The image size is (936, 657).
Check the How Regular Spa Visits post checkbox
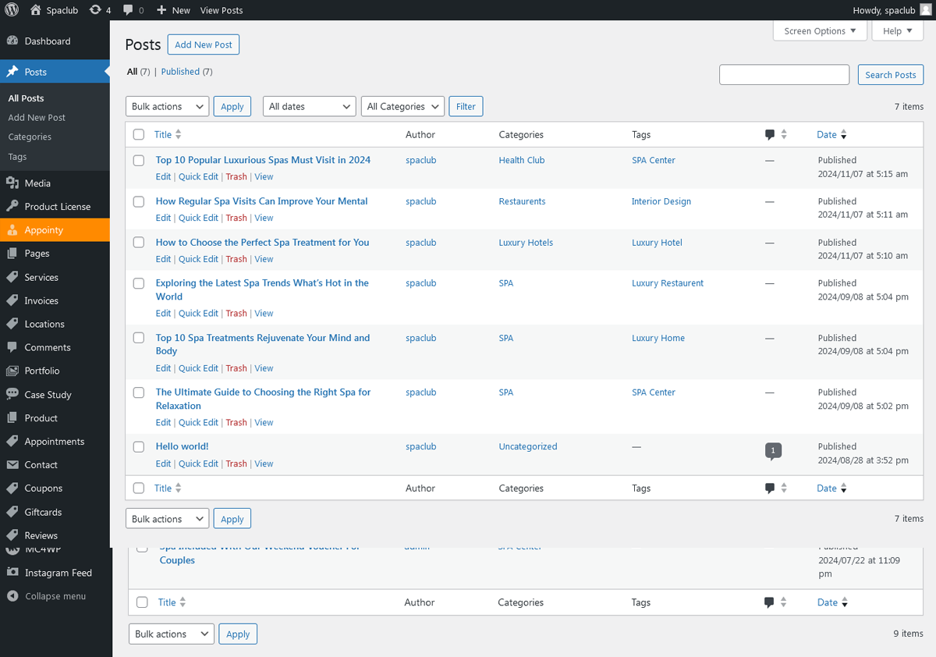click(139, 201)
